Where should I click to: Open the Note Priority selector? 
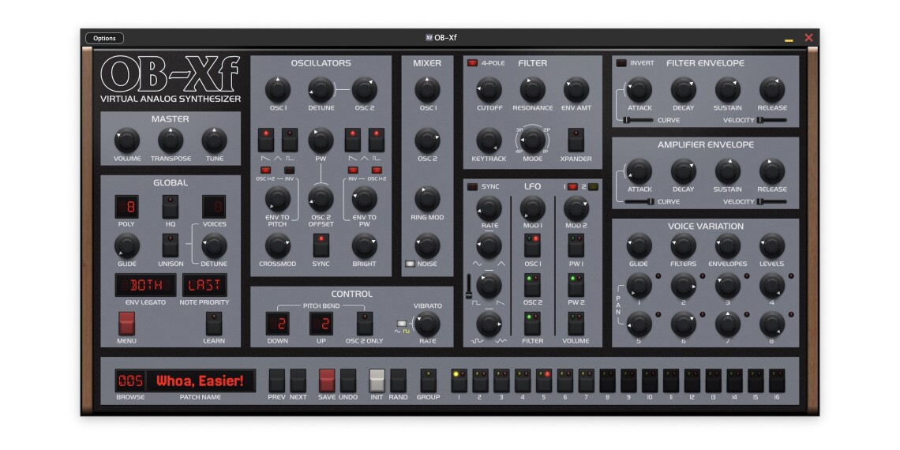(204, 285)
